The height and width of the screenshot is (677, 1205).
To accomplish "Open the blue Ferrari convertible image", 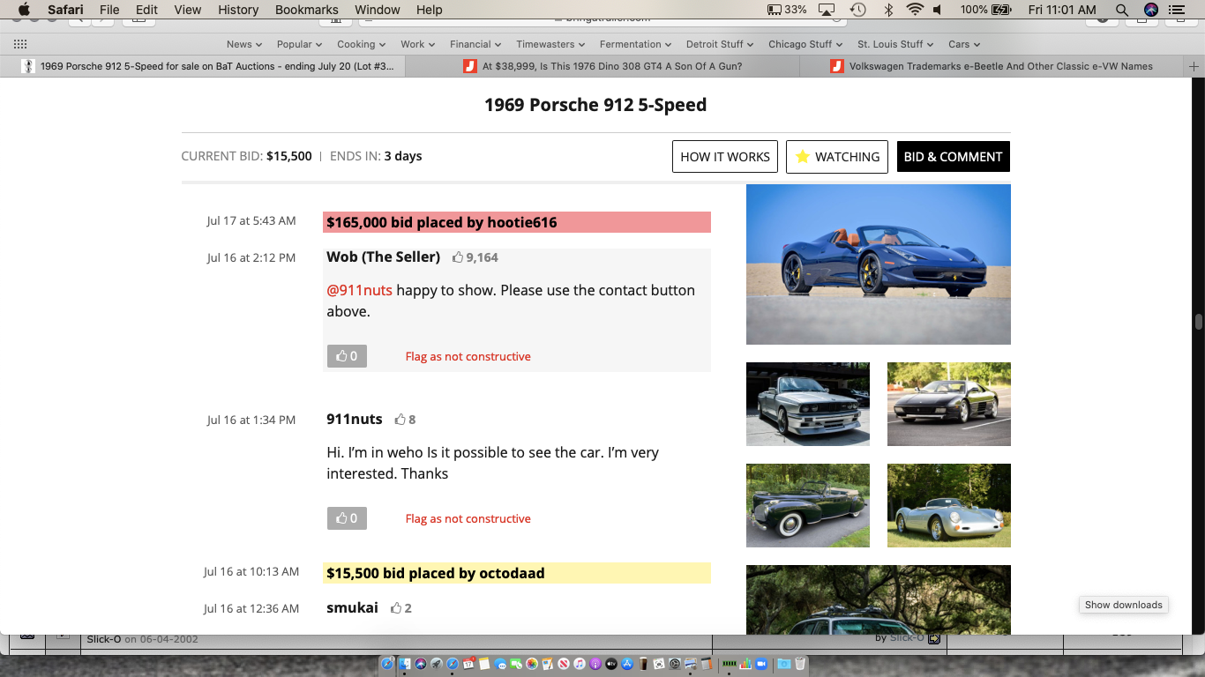I will point(879,264).
